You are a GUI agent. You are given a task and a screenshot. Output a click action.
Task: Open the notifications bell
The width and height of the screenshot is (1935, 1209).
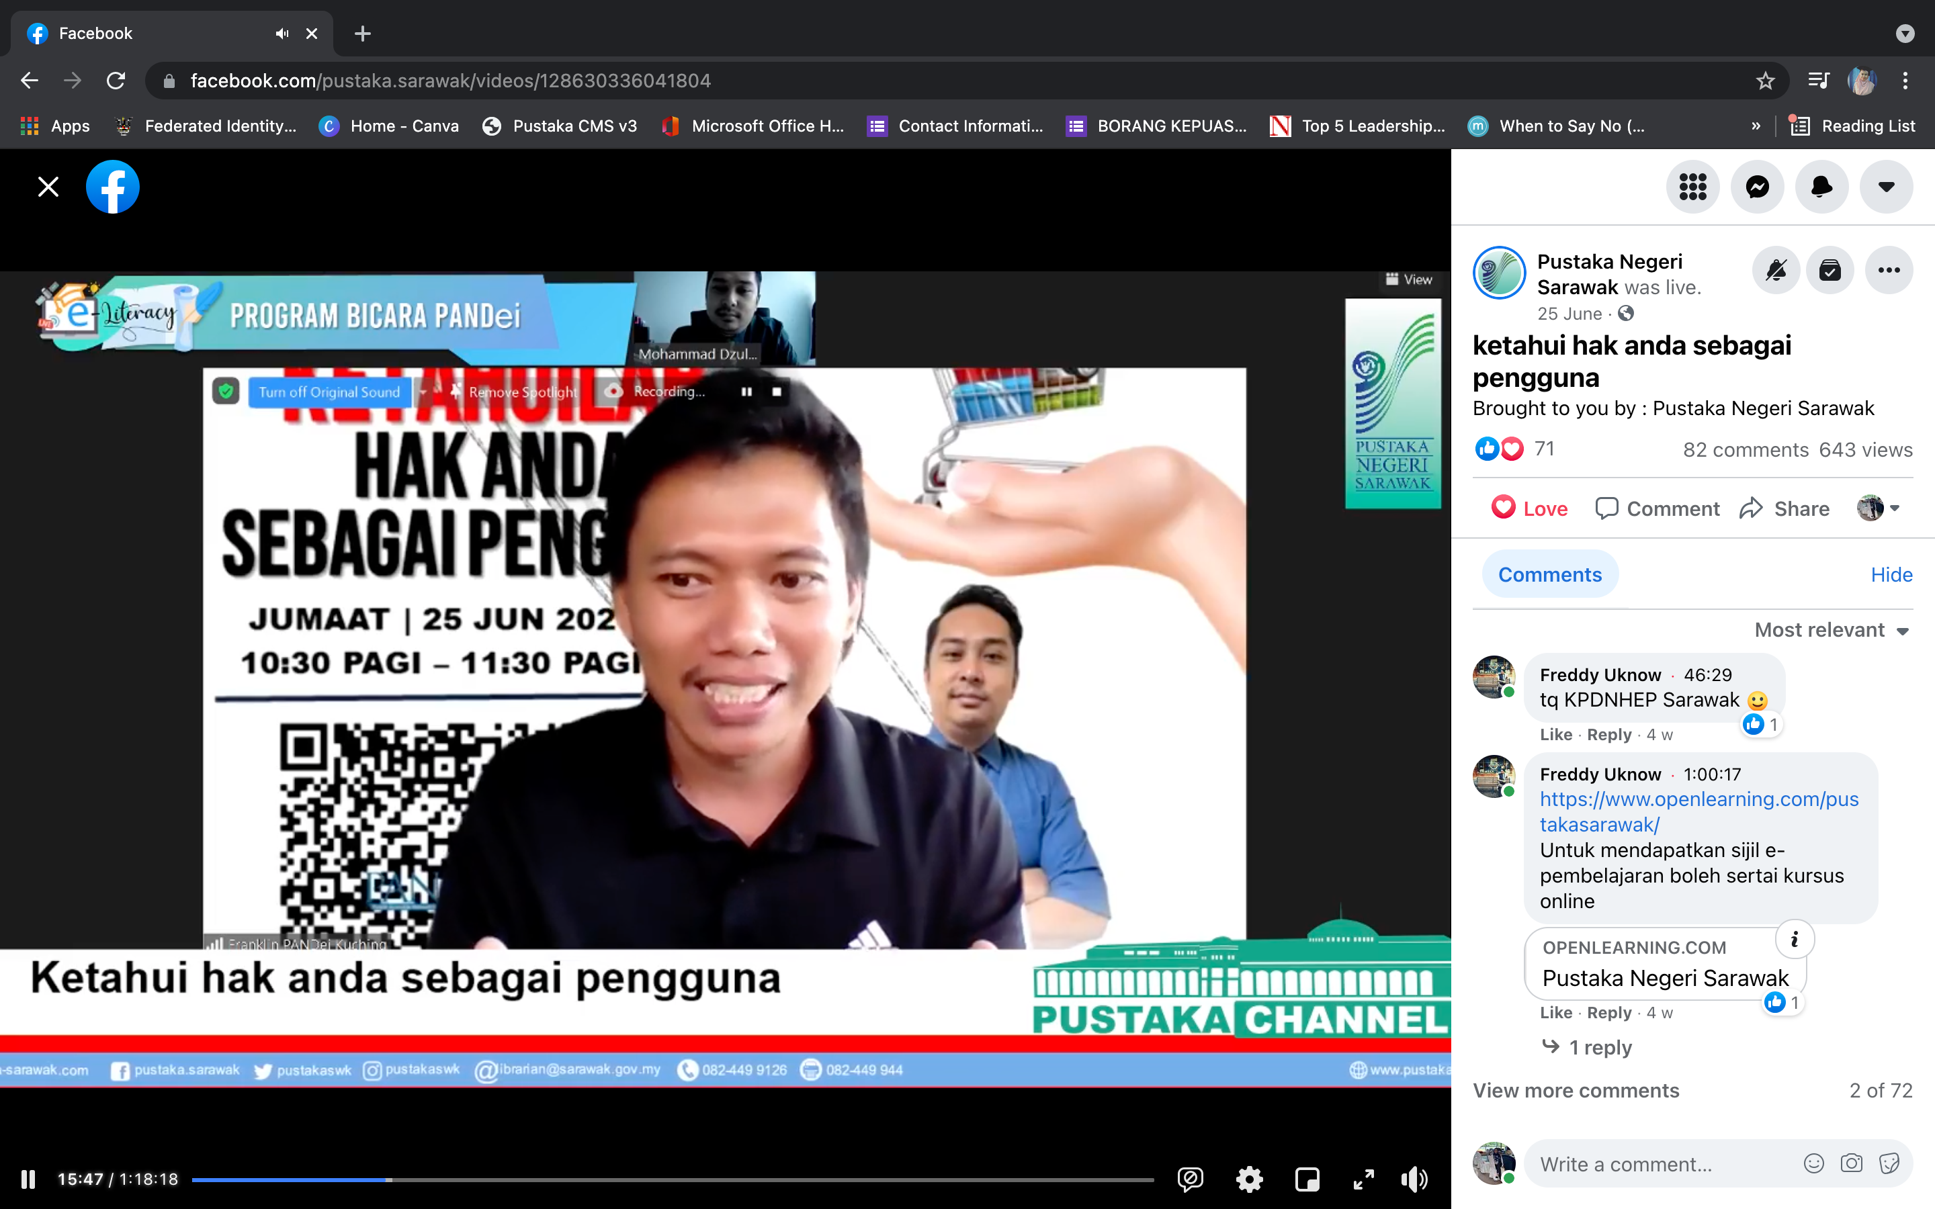[x=1821, y=187]
